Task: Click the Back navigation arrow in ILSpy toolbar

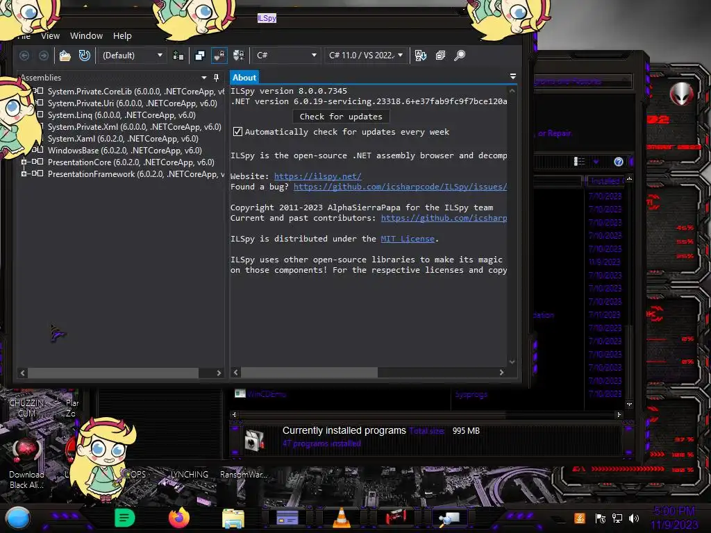Action: click(24, 56)
